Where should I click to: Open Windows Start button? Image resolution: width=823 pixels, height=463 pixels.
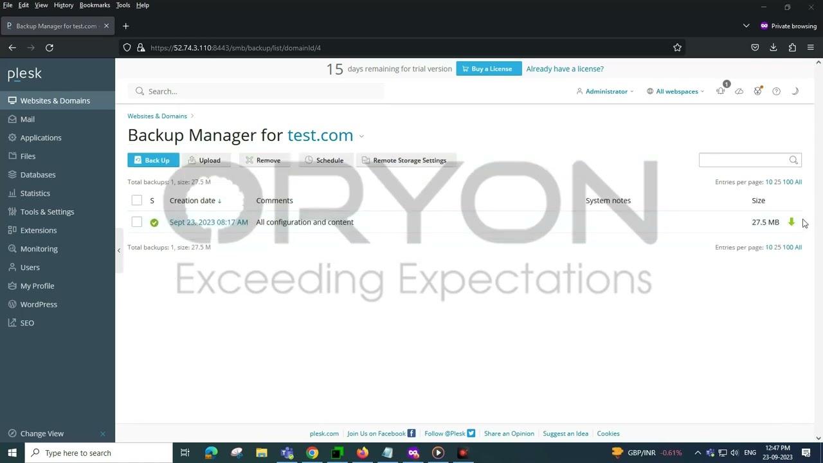click(12, 453)
